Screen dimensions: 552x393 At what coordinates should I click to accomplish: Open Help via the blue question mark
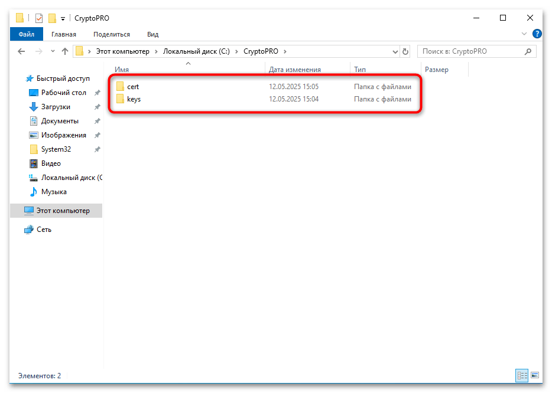pos(537,34)
